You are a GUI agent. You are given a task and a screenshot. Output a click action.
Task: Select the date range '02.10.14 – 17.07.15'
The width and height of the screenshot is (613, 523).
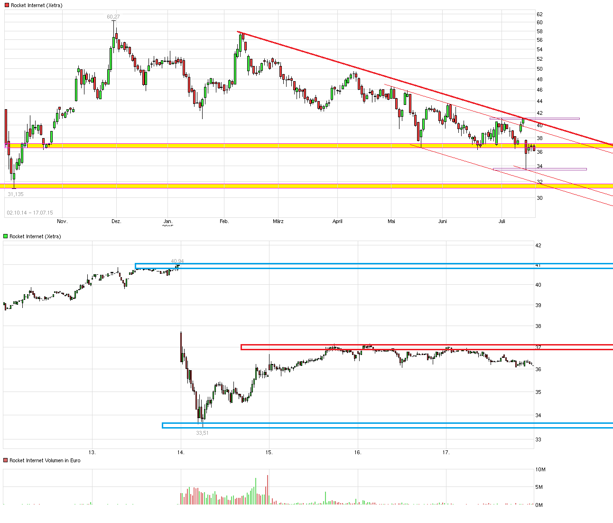[x=30, y=213]
